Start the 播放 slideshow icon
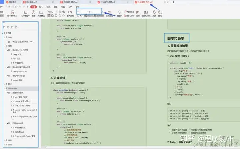Image resolution: width=240 pixels, height=149 pixels. 33,13
